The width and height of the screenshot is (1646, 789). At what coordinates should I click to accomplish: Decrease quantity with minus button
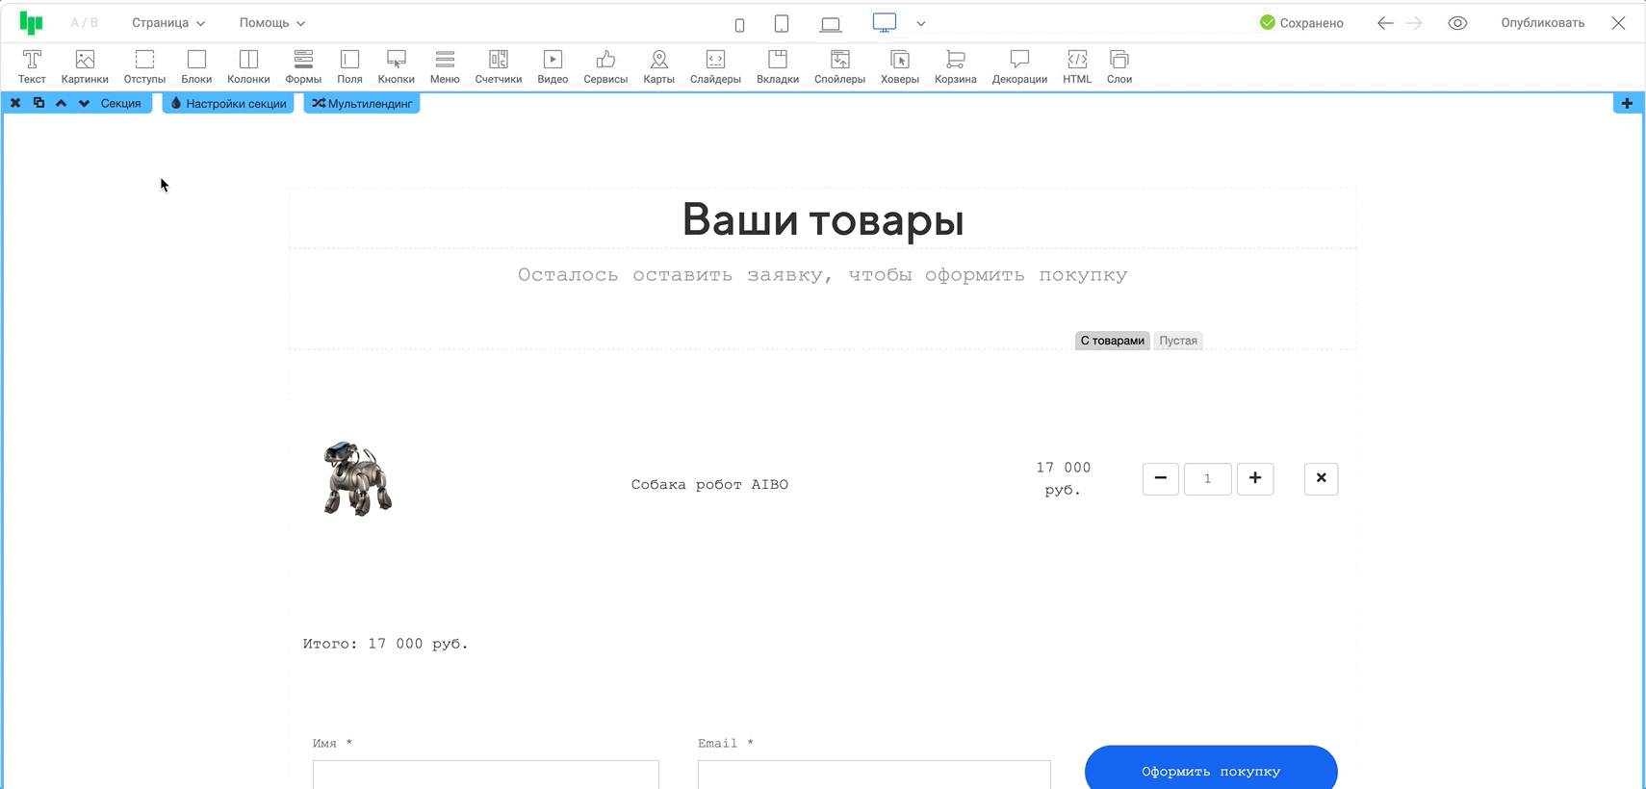coord(1161,478)
